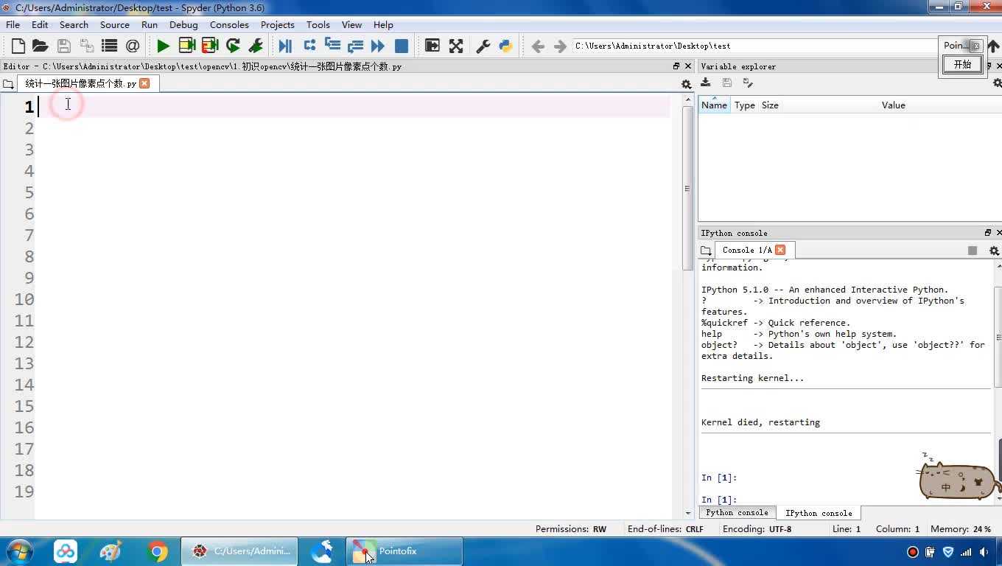The width and height of the screenshot is (1002, 566).
Task: Click the Open file folder icon
Action: [x=41, y=46]
